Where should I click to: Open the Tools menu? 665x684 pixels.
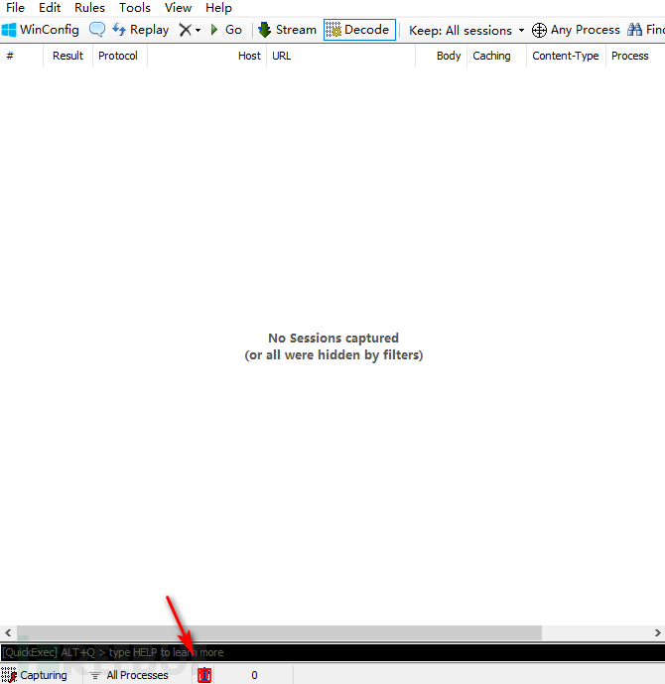135,7
